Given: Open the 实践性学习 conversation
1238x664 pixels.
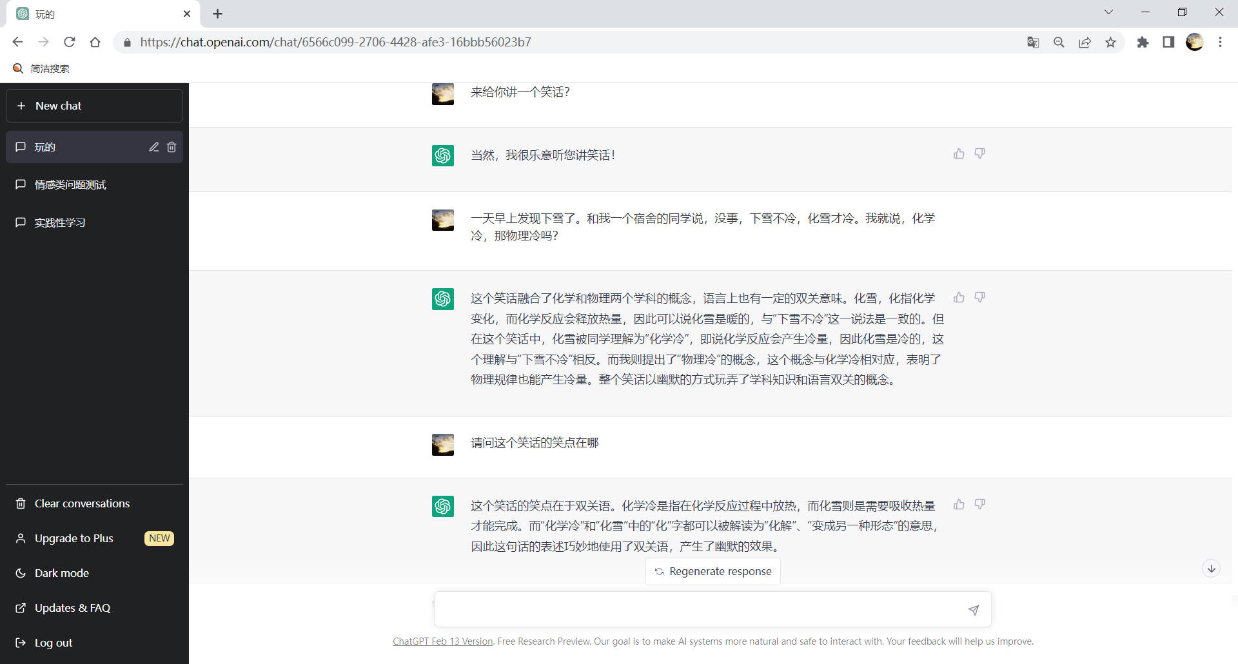Looking at the screenshot, I should pos(60,222).
